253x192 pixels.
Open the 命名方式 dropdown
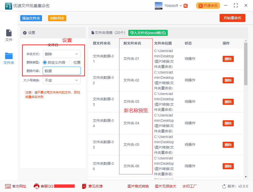(61, 54)
